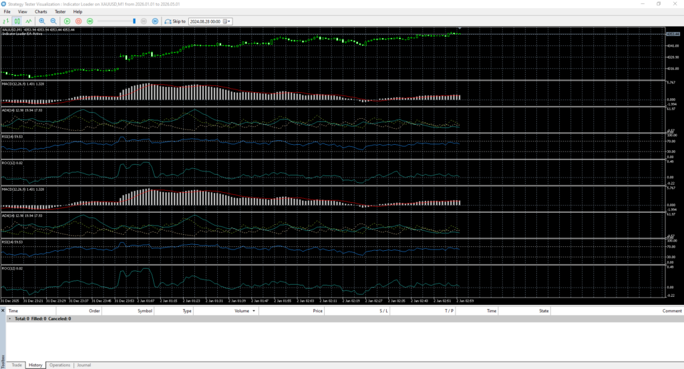Sort by the State column header

coord(524,311)
